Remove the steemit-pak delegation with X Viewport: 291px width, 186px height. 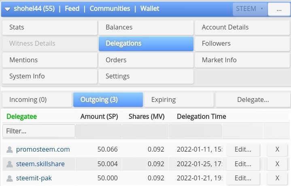point(277,178)
